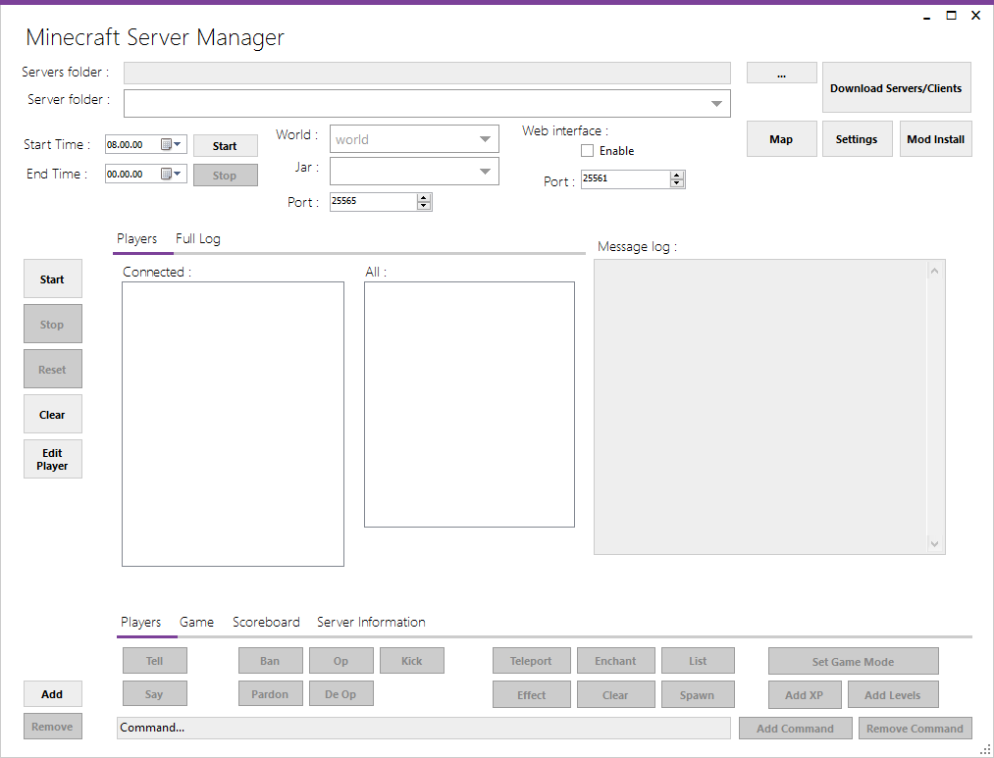The width and height of the screenshot is (994, 758).
Task: Decrease the Web interface Port value
Action: click(677, 183)
